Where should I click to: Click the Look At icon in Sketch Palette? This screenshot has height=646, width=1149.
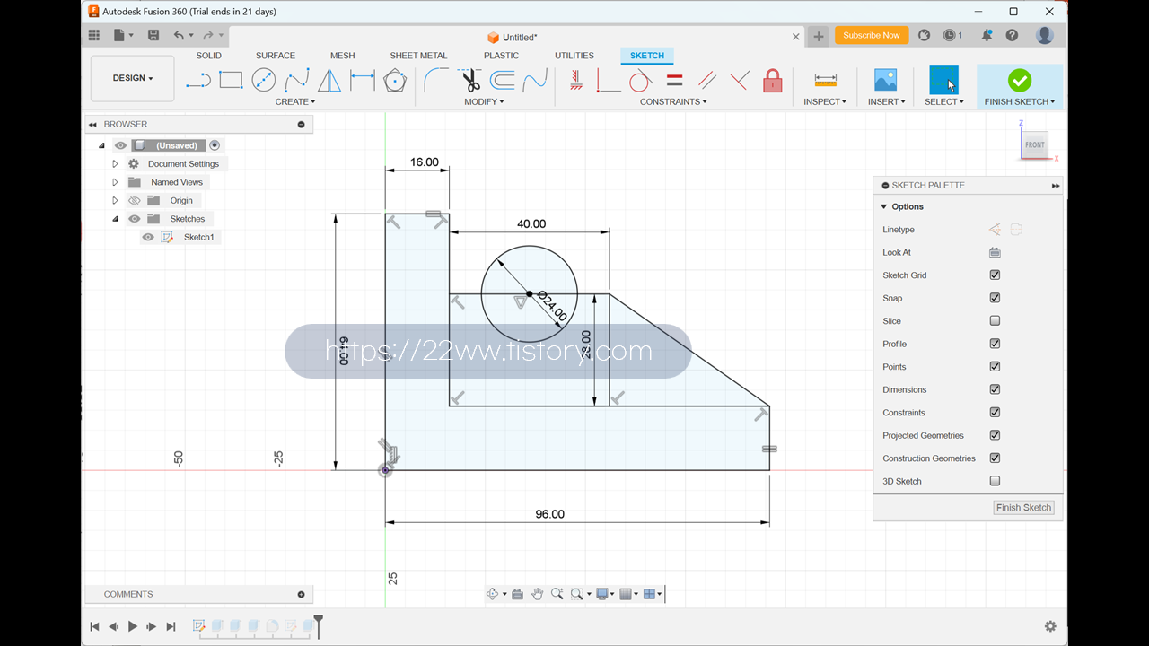995,252
